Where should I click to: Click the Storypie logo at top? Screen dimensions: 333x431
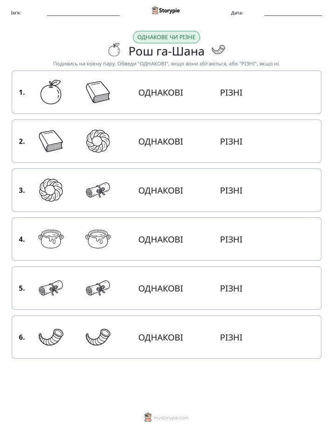tap(166, 10)
